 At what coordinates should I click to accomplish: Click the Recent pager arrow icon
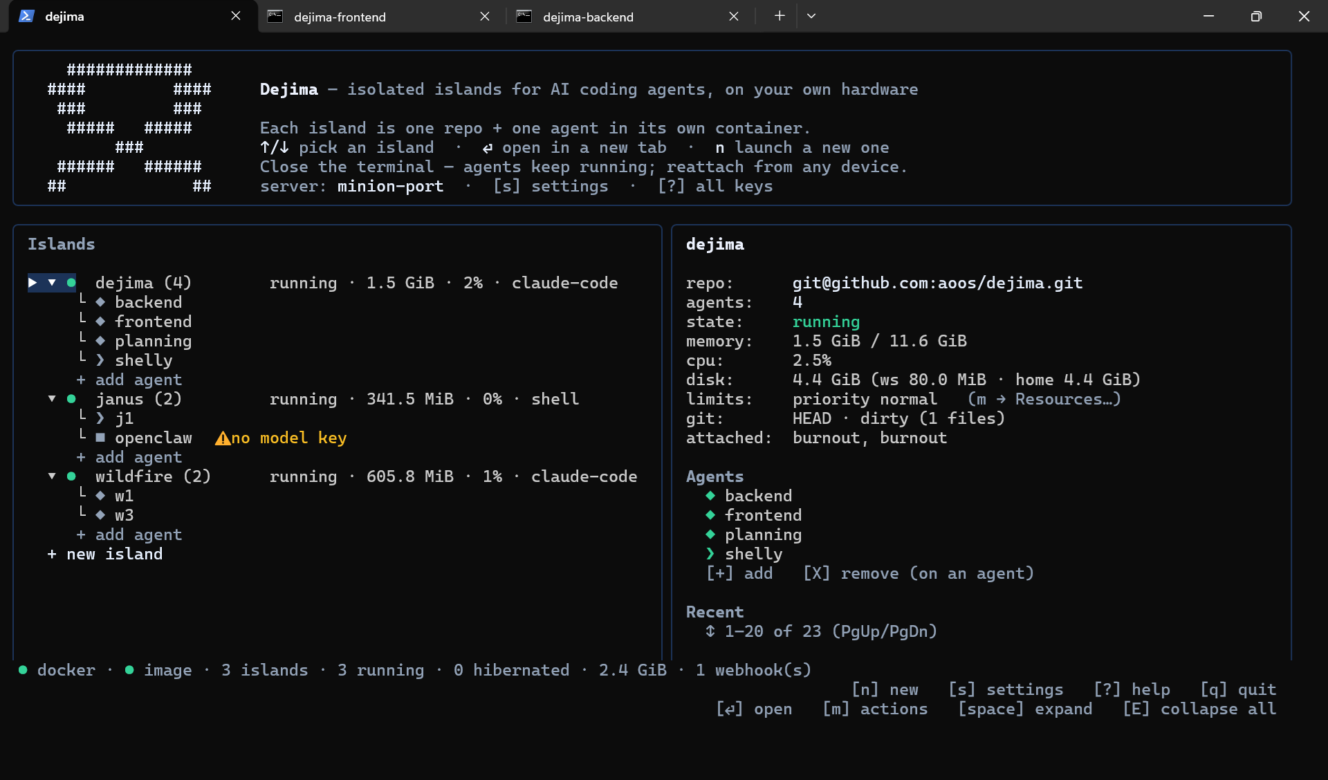pyautogui.click(x=710, y=631)
